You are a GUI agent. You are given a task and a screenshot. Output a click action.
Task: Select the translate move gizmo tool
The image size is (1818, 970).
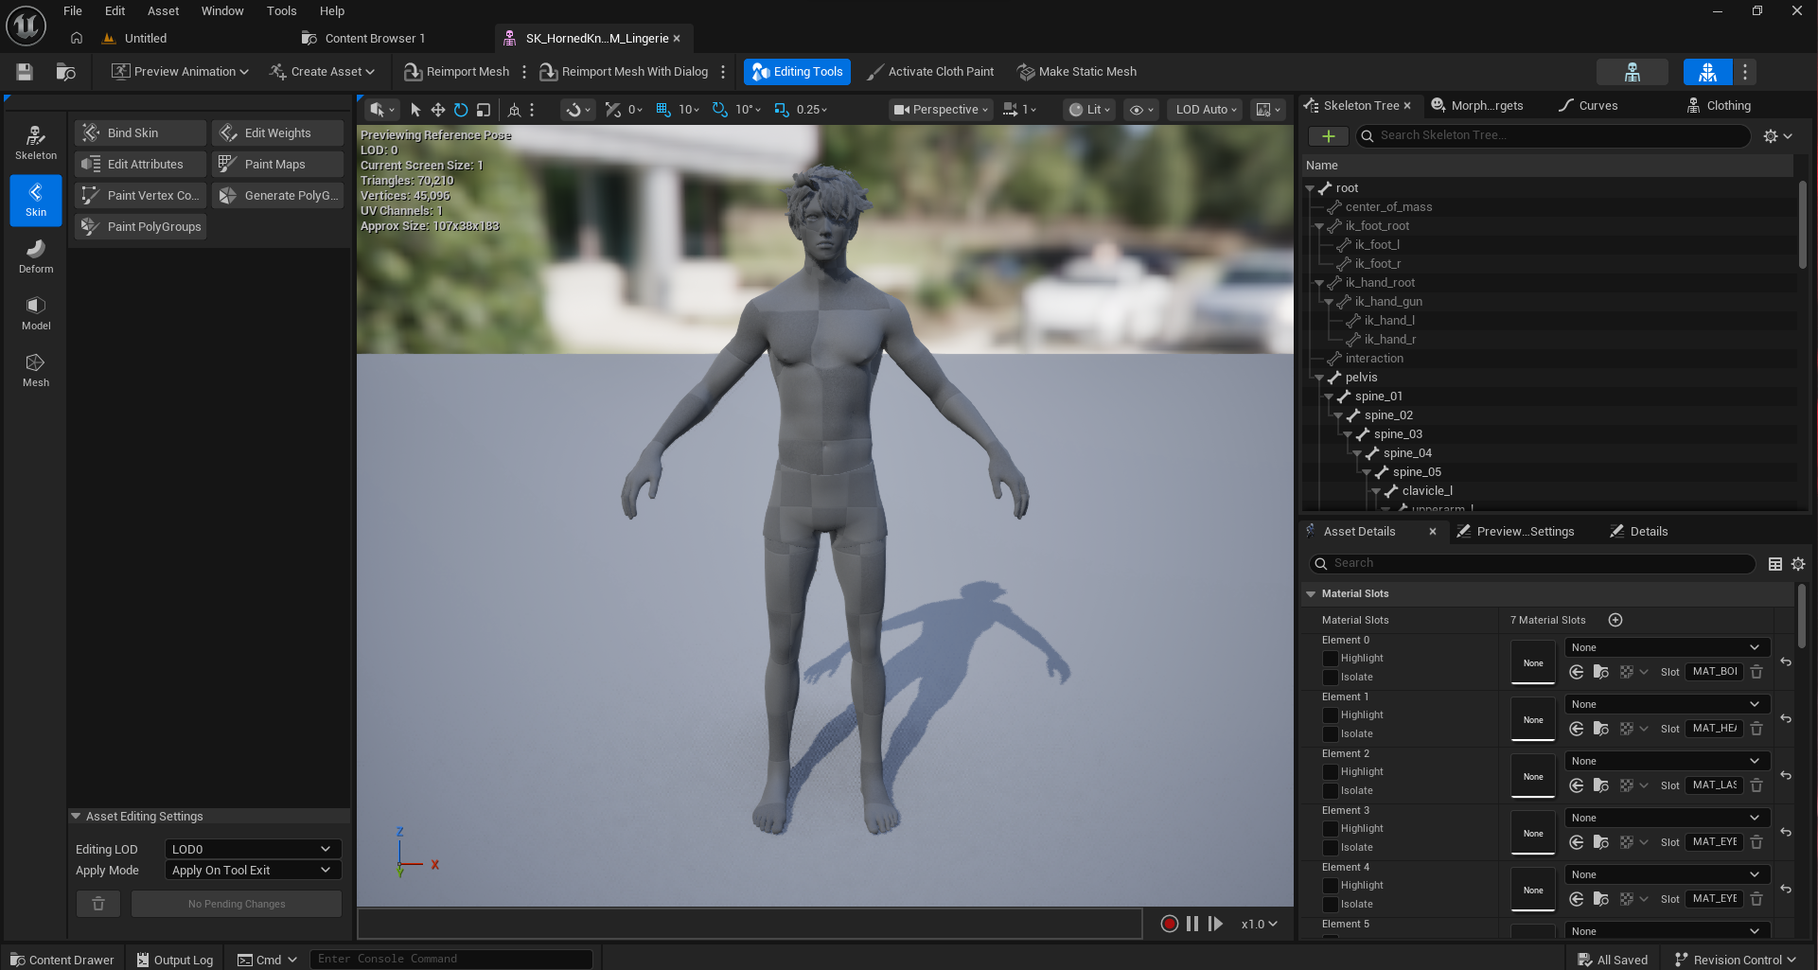coord(438,110)
